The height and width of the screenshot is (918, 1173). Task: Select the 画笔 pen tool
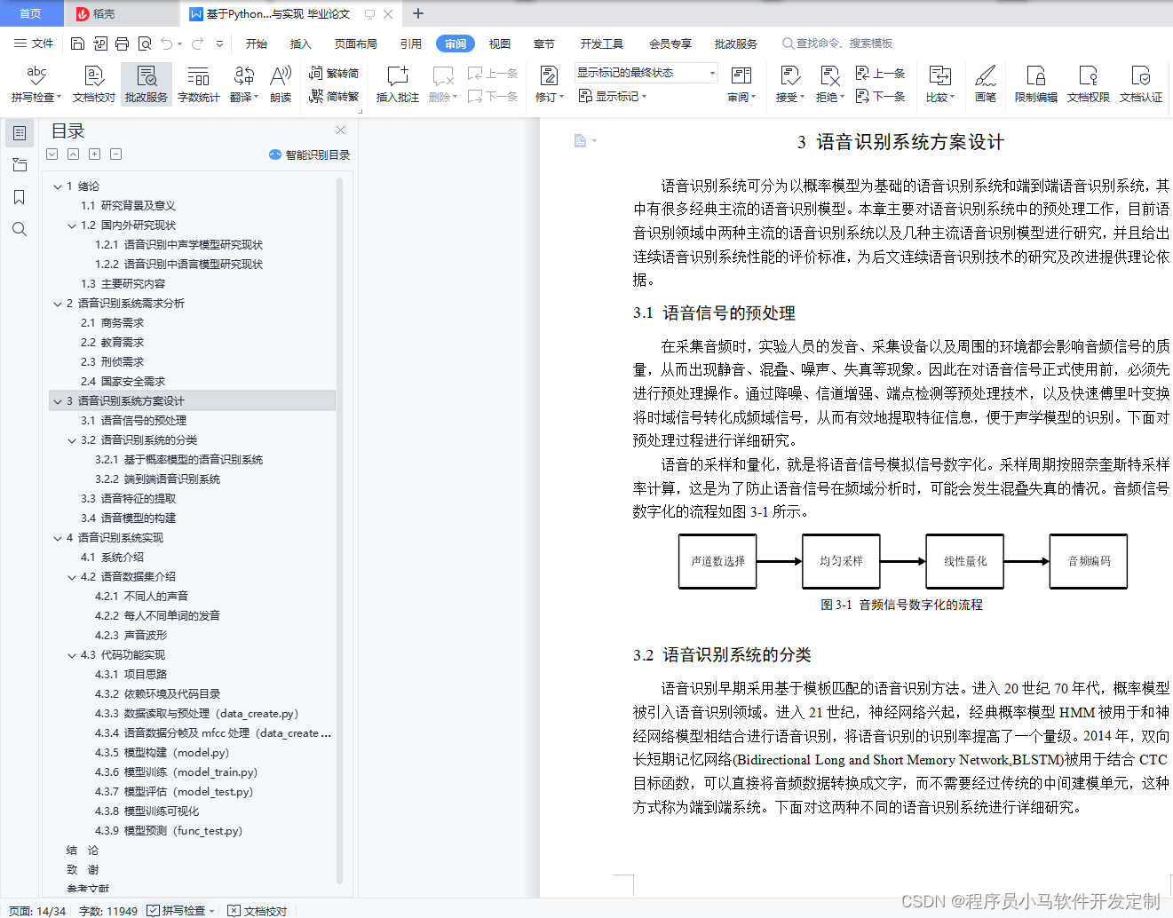coord(986,84)
